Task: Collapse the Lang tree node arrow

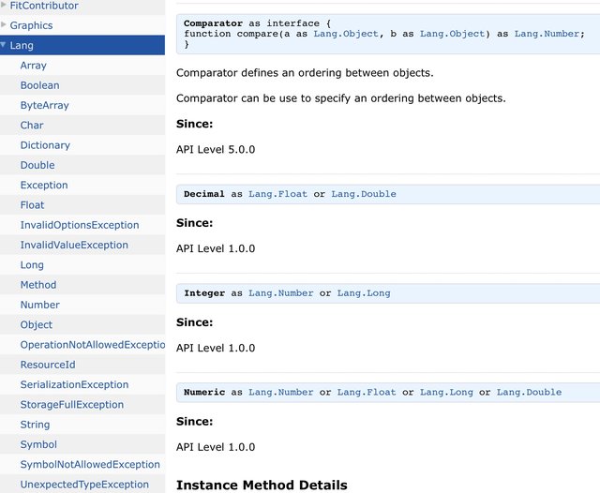Action: pos(4,45)
